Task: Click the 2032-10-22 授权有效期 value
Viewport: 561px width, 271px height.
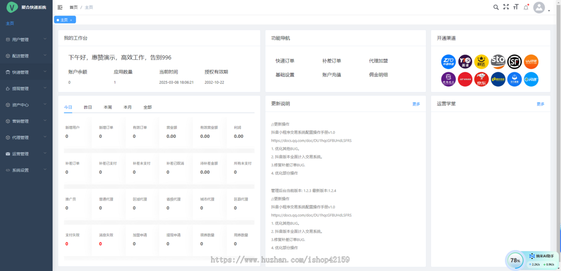Action: click(x=215, y=82)
